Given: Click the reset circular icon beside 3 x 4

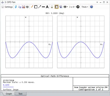Looking at the screenshot, I should coord(78,7).
